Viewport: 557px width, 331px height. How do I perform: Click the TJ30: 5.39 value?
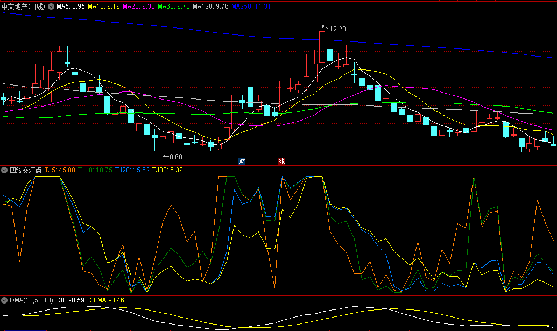(x=168, y=170)
